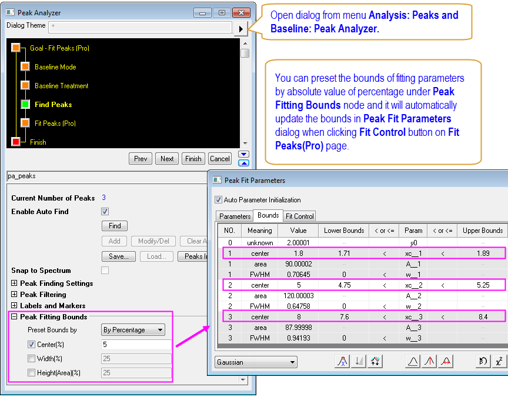Click the Dialog Theme flyout arrow button
The width and height of the screenshot is (508, 397).
[240, 29]
